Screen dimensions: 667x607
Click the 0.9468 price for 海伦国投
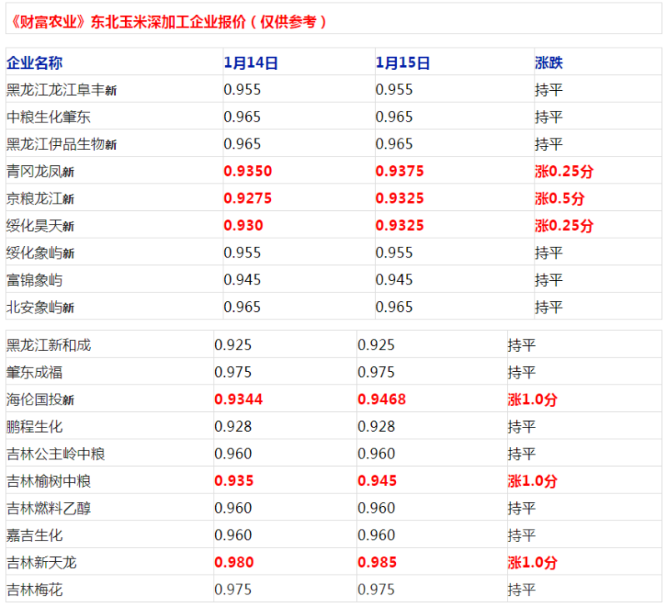point(382,399)
